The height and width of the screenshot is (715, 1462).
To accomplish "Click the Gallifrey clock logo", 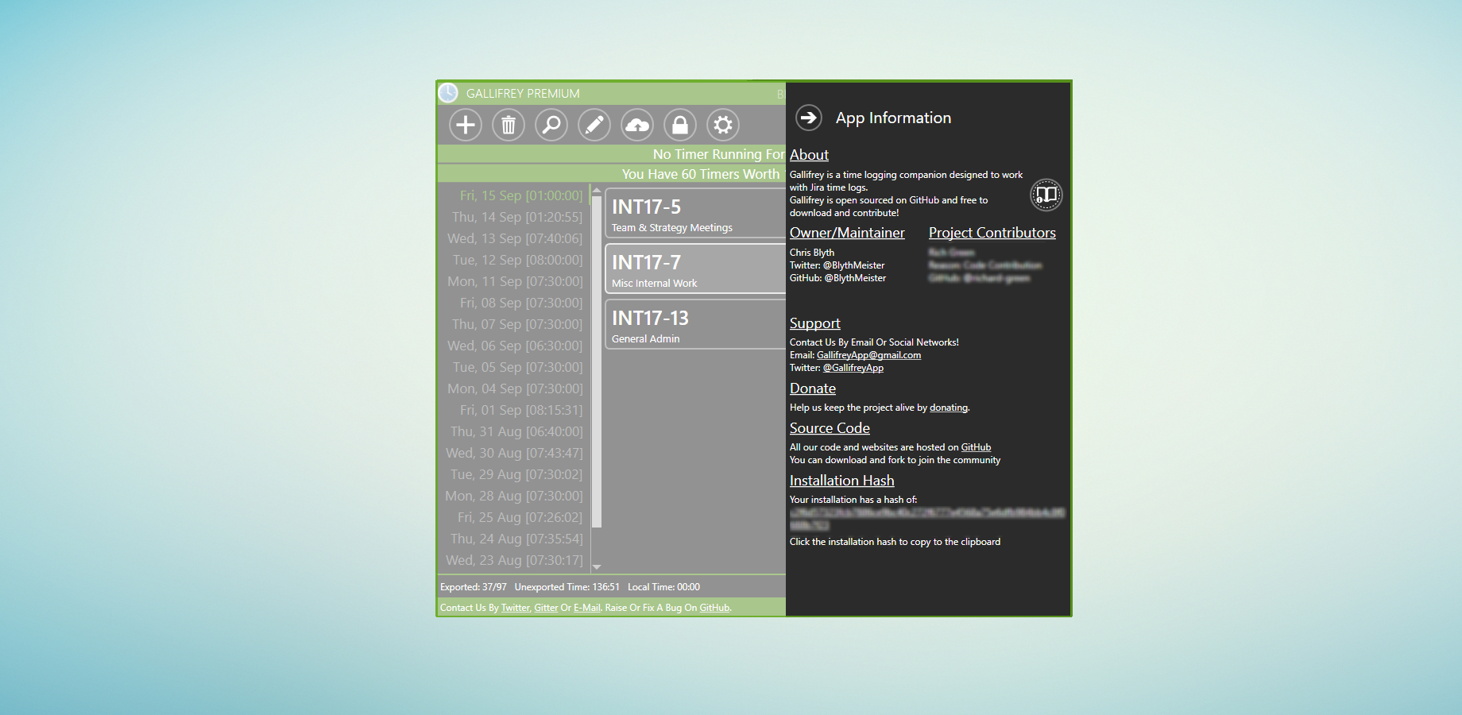I will 448,93.
